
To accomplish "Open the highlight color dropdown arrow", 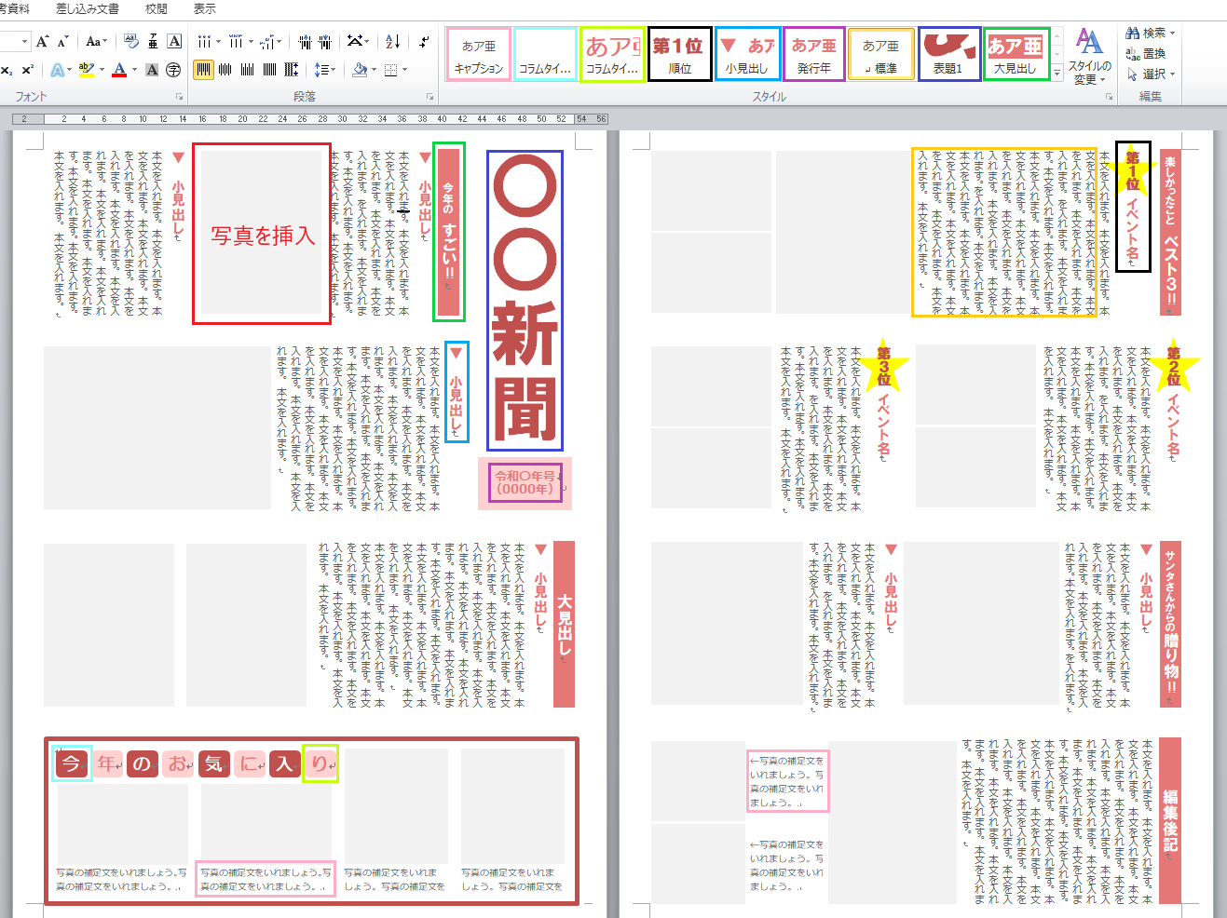I will coord(100,70).
